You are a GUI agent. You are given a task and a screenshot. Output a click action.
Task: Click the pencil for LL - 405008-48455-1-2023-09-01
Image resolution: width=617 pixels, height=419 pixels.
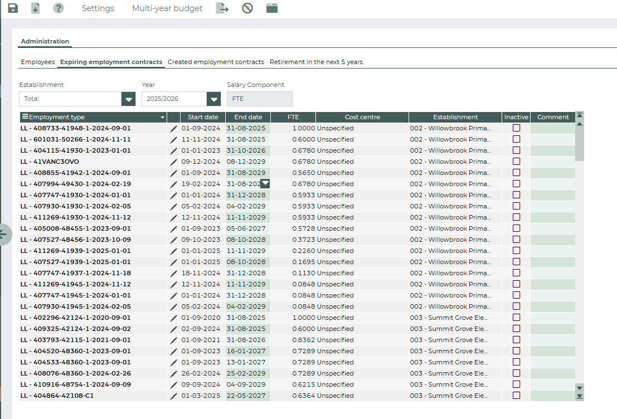click(173, 229)
